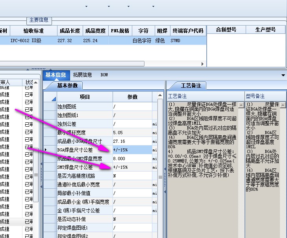This screenshot has width=287, height=238.
Task: Click the 8.000 parameter value
Action: 132,159
